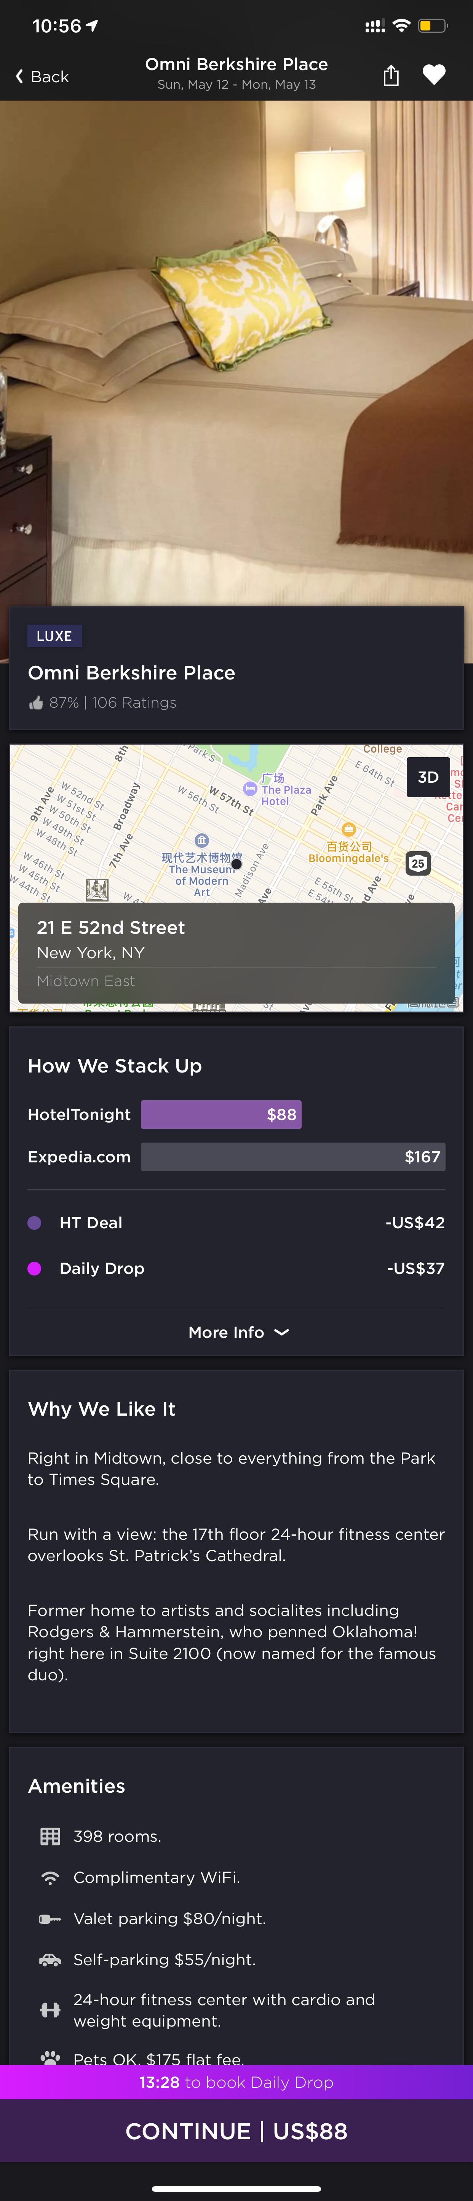Tap the 398 rooms grid icon
The width and height of the screenshot is (473, 2201).
coord(50,1836)
